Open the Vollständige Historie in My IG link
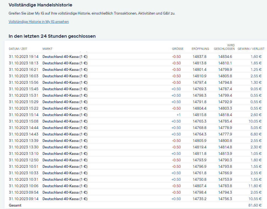 [39, 22]
